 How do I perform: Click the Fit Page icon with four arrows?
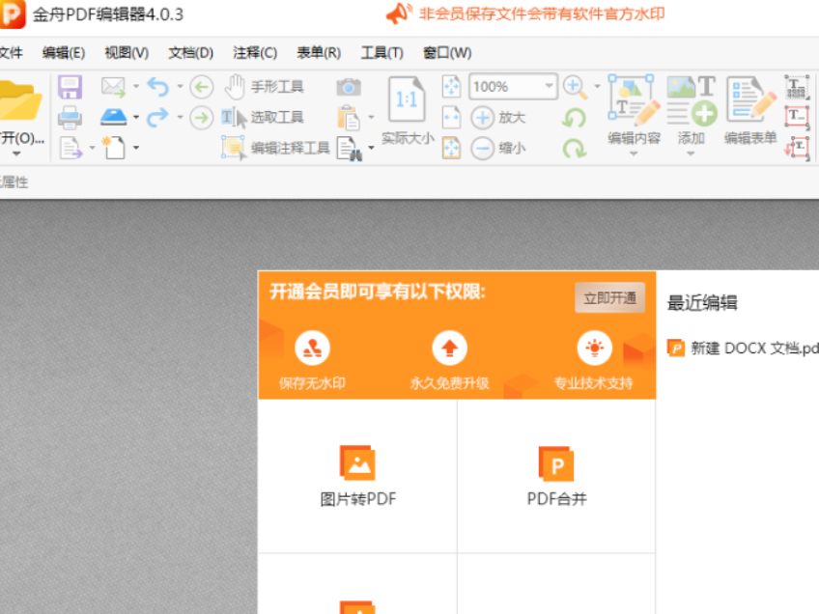tap(451, 87)
